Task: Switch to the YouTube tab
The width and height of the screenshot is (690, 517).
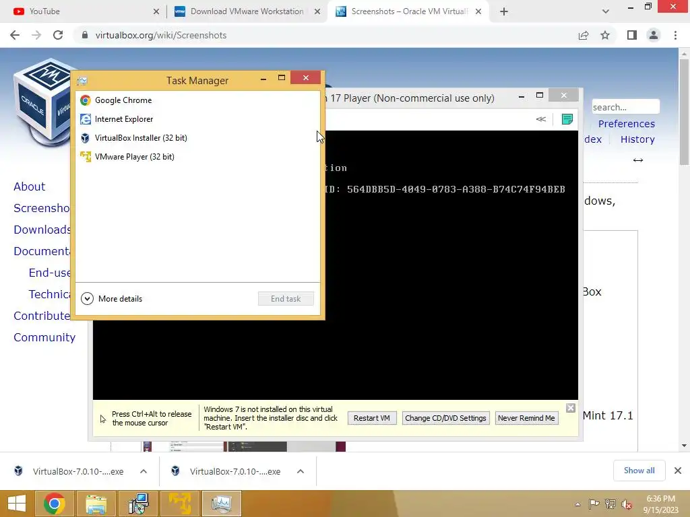Action: coord(84,11)
